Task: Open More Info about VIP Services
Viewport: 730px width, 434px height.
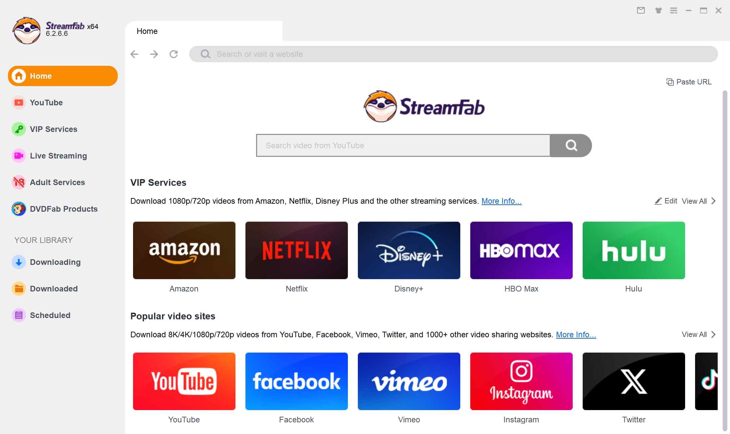Action: point(501,201)
